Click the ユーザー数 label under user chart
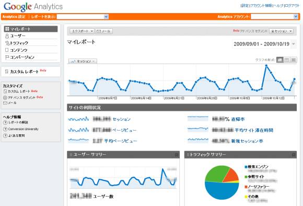 pos(103,197)
